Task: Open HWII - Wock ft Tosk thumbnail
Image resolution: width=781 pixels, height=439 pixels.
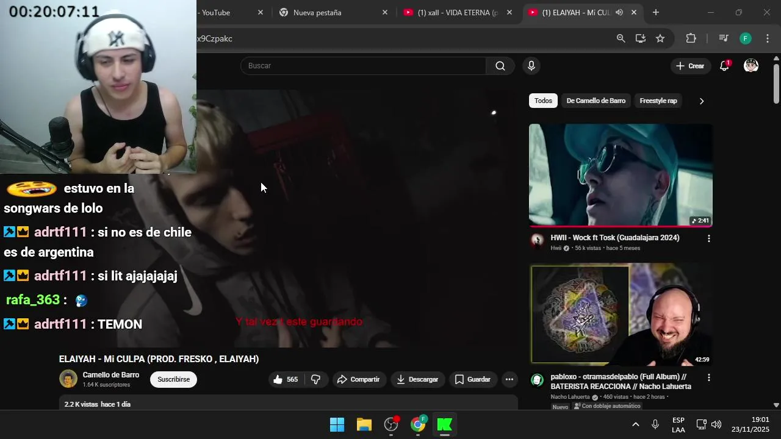Action: 621,176
